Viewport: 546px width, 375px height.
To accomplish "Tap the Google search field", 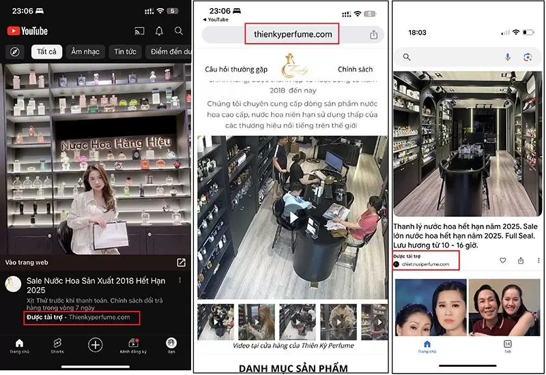I will click(468, 57).
